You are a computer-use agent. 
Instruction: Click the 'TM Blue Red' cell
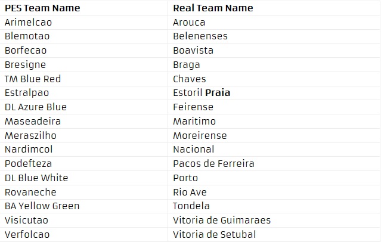[33, 79]
